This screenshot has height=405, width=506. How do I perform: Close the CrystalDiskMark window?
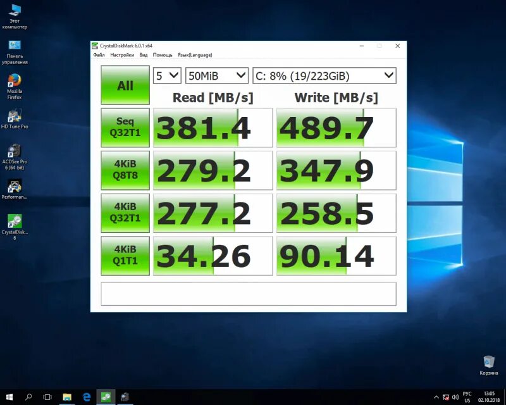(x=398, y=46)
